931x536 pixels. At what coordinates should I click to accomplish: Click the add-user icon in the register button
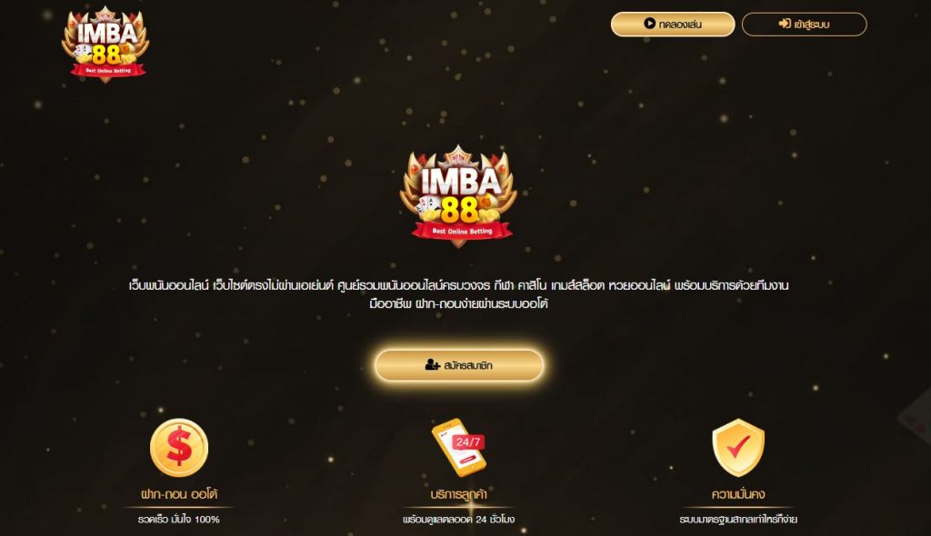[432, 364]
